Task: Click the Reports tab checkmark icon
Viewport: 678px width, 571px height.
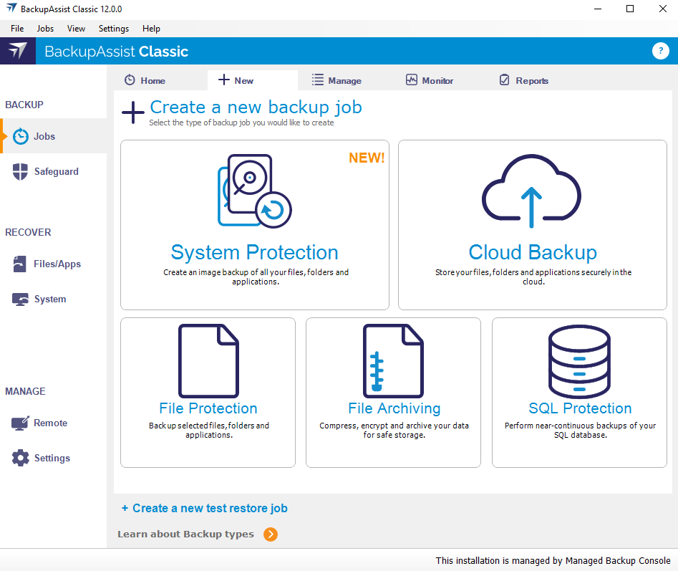Action: (x=505, y=80)
